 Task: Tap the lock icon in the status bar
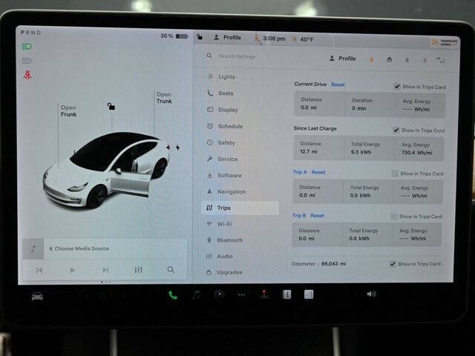pyautogui.click(x=200, y=36)
